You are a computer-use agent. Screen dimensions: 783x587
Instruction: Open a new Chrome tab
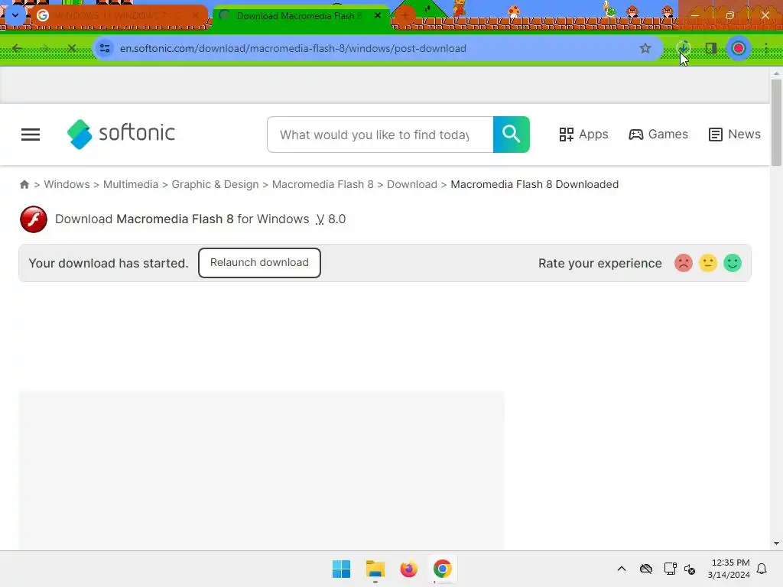(x=405, y=16)
